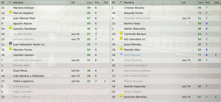Click Jerónimo Barrales' yellow card icon

coord(121,96)
